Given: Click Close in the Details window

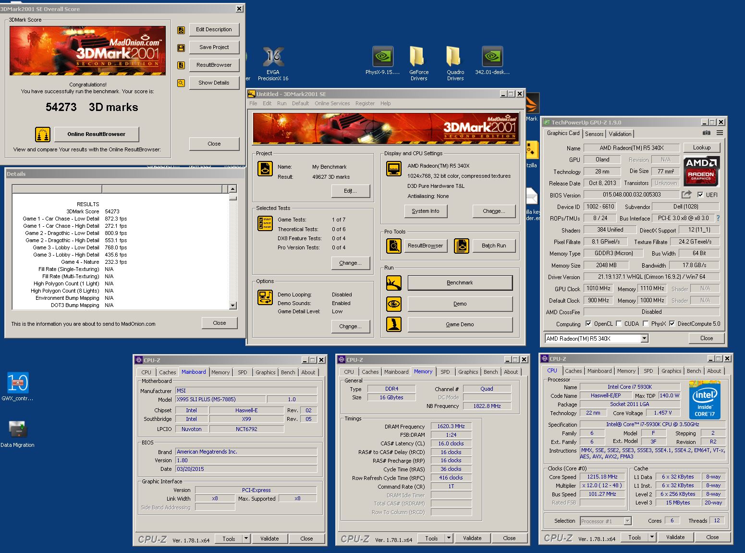Looking at the screenshot, I should click(220, 323).
